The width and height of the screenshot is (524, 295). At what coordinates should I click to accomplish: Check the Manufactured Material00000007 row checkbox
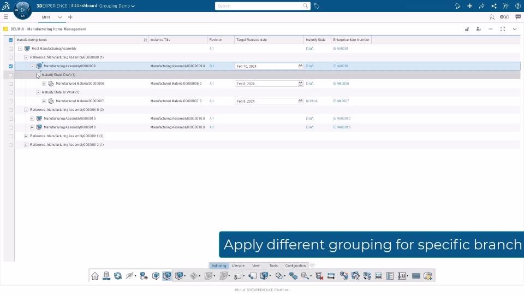[11, 101]
